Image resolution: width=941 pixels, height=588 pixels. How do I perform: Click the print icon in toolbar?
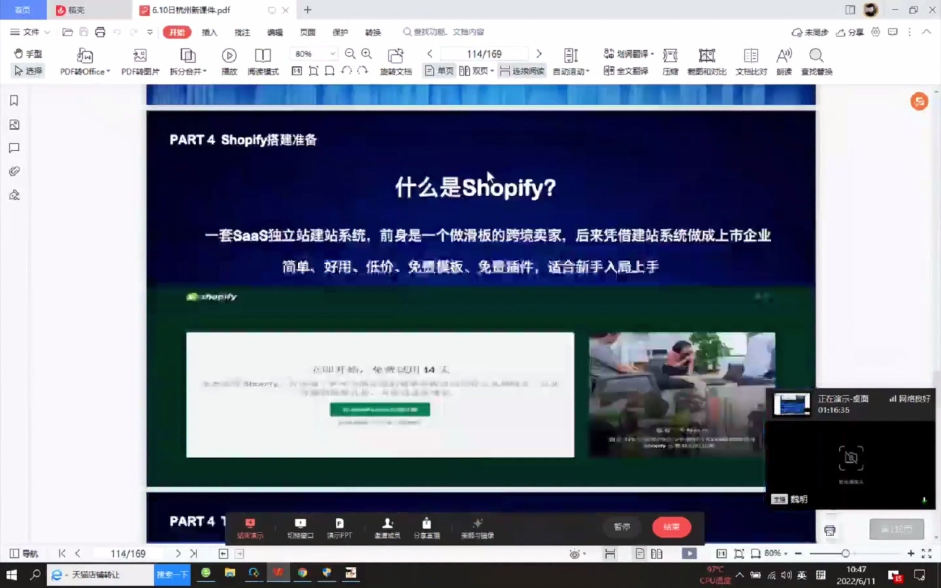[100, 32]
